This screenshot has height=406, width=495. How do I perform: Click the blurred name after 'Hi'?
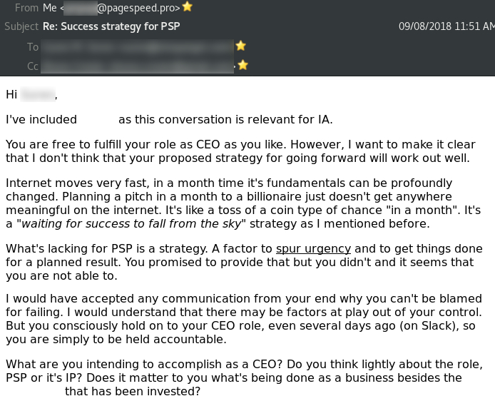point(38,94)
